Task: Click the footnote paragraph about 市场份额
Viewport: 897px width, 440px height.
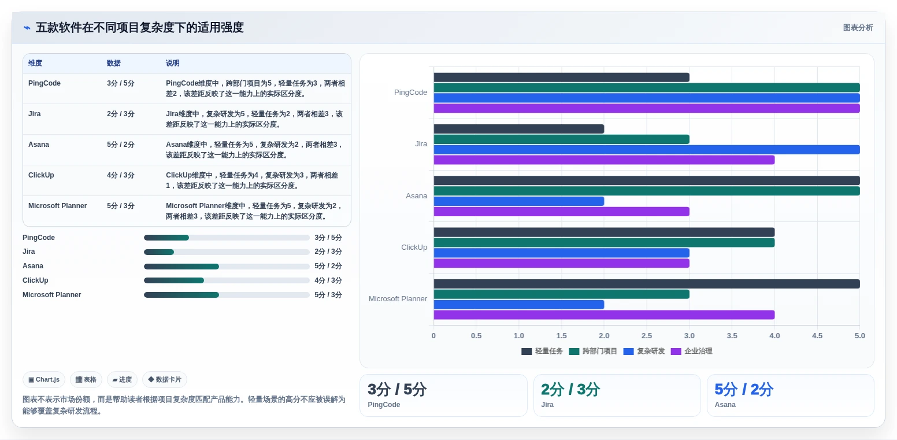Action: (184, 405)
